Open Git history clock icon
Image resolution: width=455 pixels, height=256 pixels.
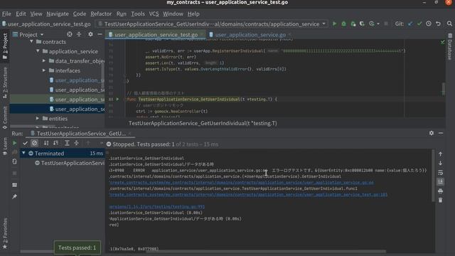pyautogui.click(x=429, y=23)
